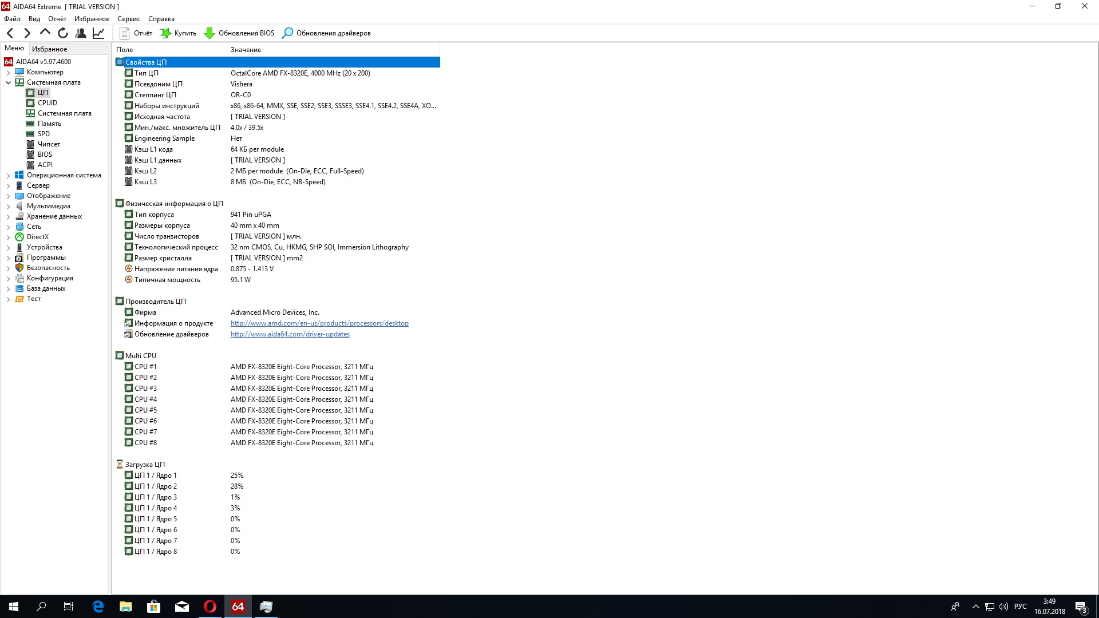Go forward with the right arrow toolbar button
Image resolution: width=1099 pixels, height=618 pixels.
pos(27,33)
